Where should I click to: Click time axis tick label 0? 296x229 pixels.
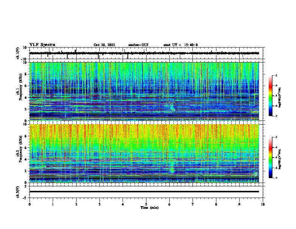click(30, 204)
